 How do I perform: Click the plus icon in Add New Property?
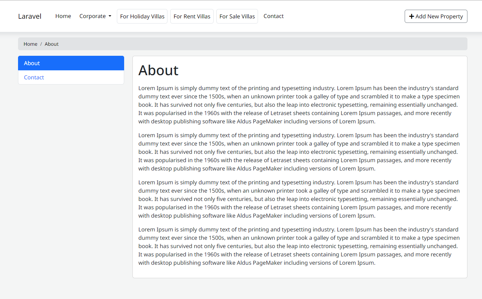pyautogui.click(x=412, y=16)
